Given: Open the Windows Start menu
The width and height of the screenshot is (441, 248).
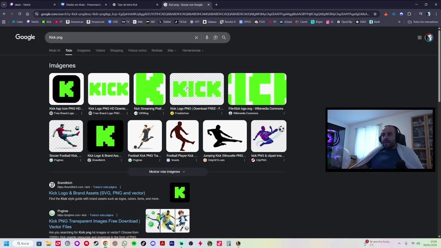Looking at the screenshot, I should pyautogui.click(x=6, y=244).
